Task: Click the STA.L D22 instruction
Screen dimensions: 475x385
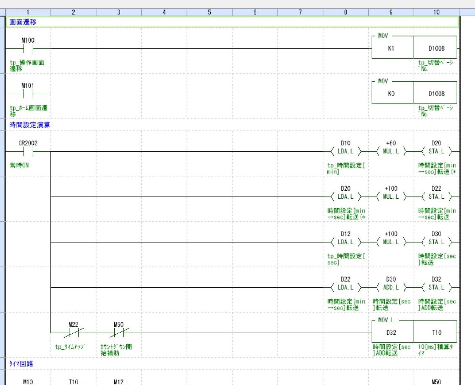Action: pyautogui.click(x=436, y=196)
